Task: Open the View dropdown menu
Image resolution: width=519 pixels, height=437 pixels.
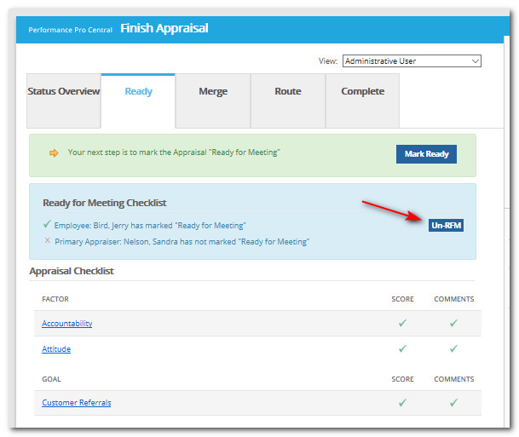Action: 412,61
